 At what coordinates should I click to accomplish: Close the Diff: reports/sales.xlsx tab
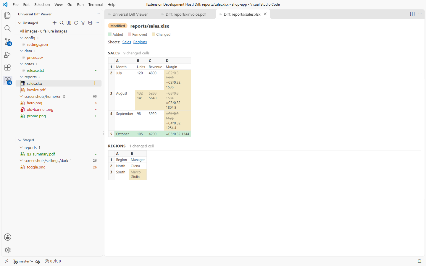click(x=265, y=14)
